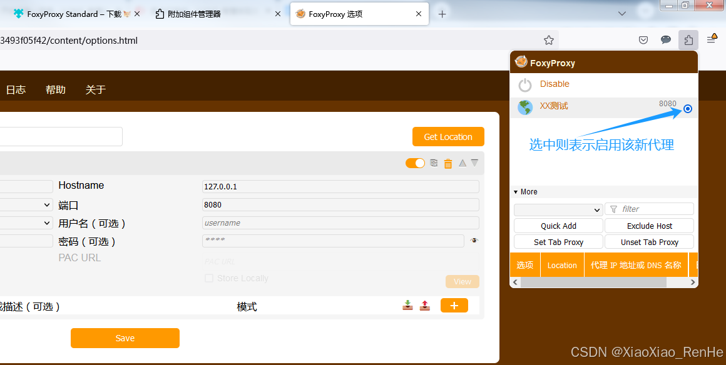Click the filter input in popup

tap(650, 209)
